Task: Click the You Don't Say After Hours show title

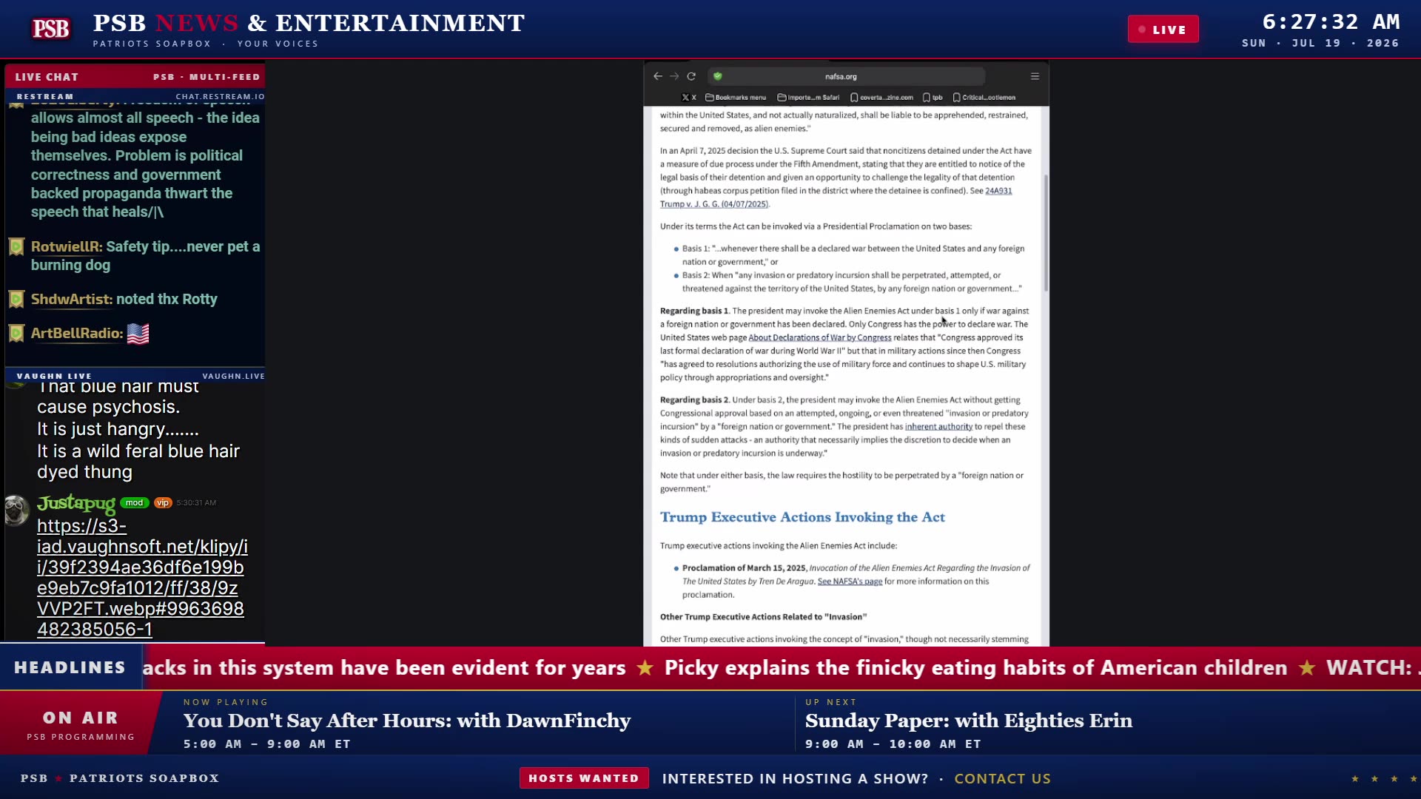Action: (x=407, y=721)
